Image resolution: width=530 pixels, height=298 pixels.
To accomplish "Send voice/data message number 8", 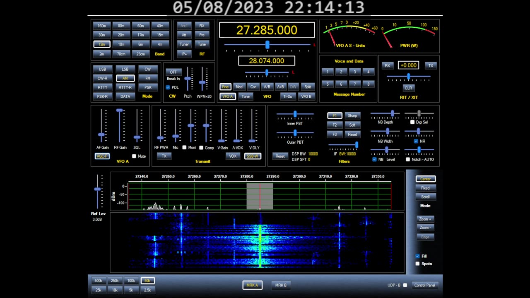I will coord(368,84).
